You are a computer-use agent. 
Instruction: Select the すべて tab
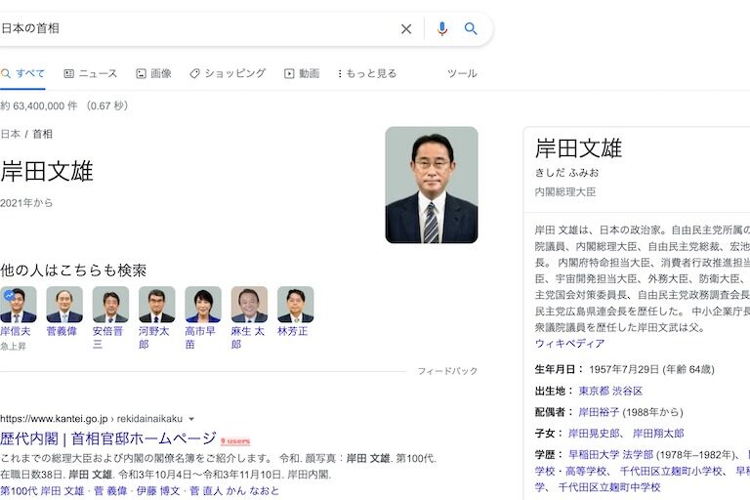pyautogui.click(x=23, y=73)
